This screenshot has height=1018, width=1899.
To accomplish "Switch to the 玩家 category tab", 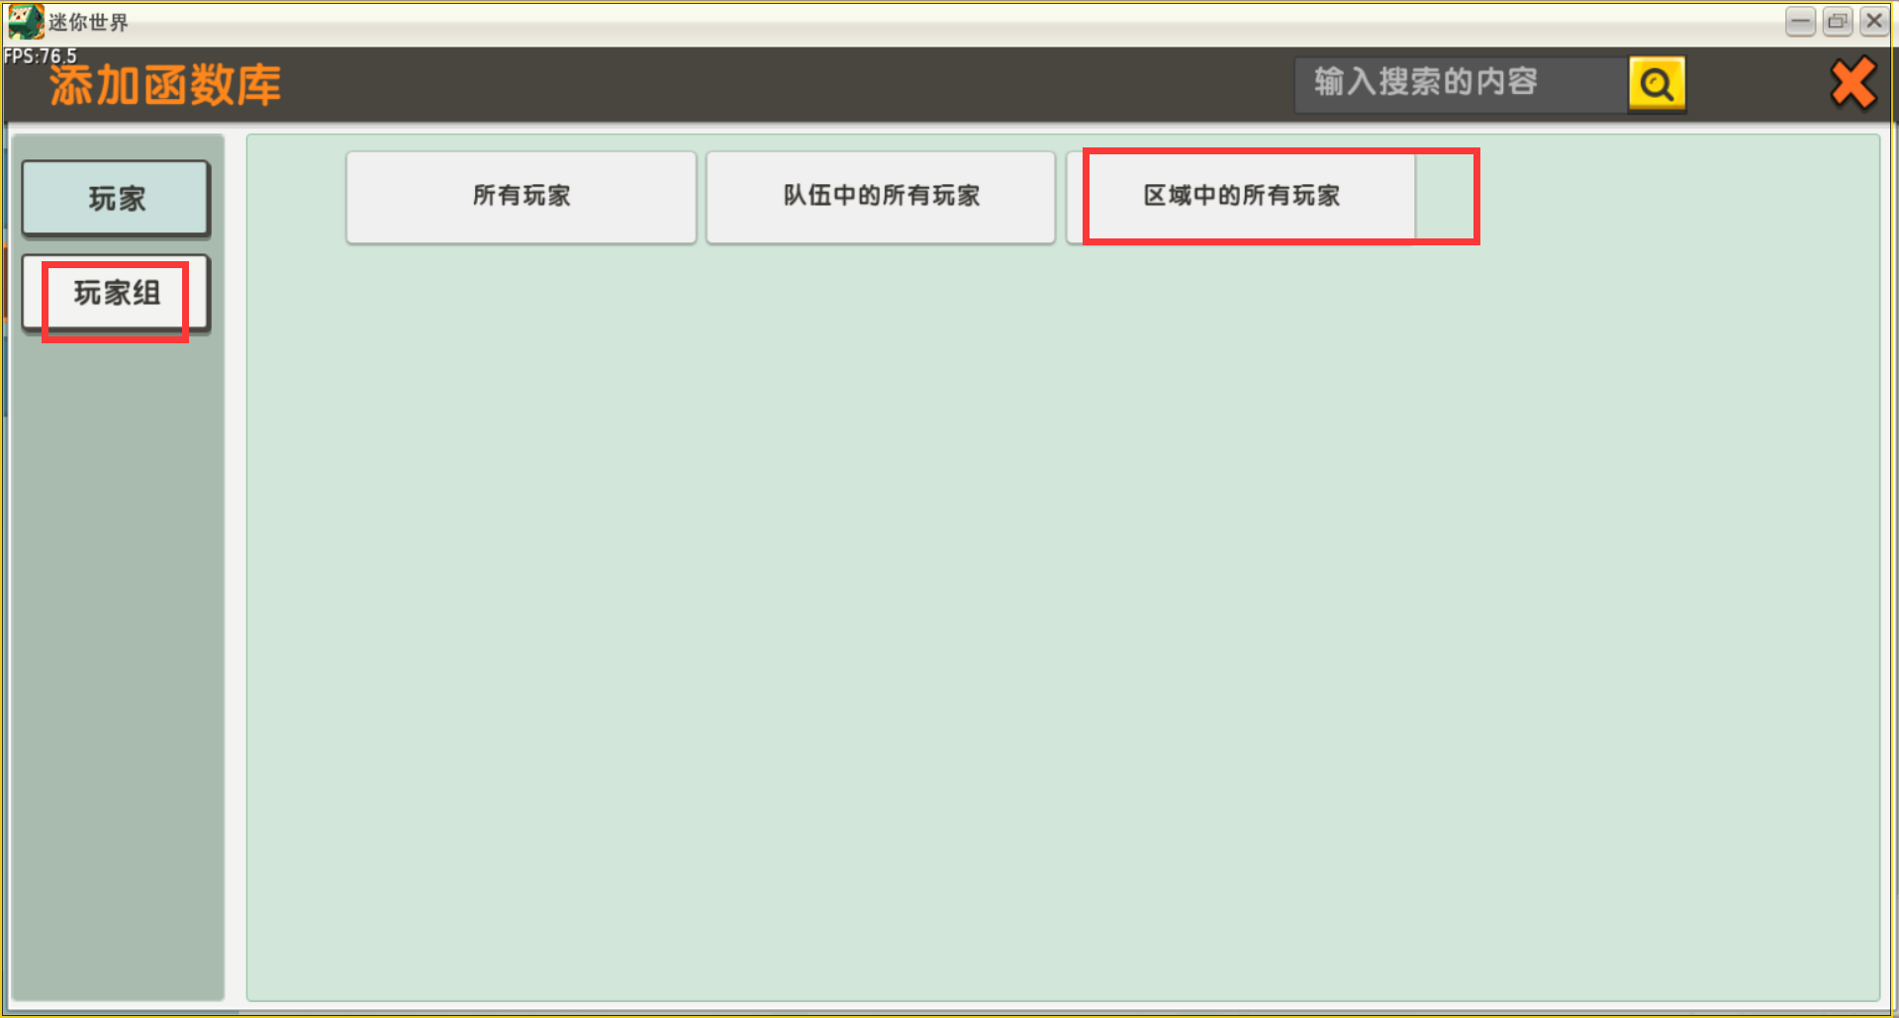I will (116, 199).
